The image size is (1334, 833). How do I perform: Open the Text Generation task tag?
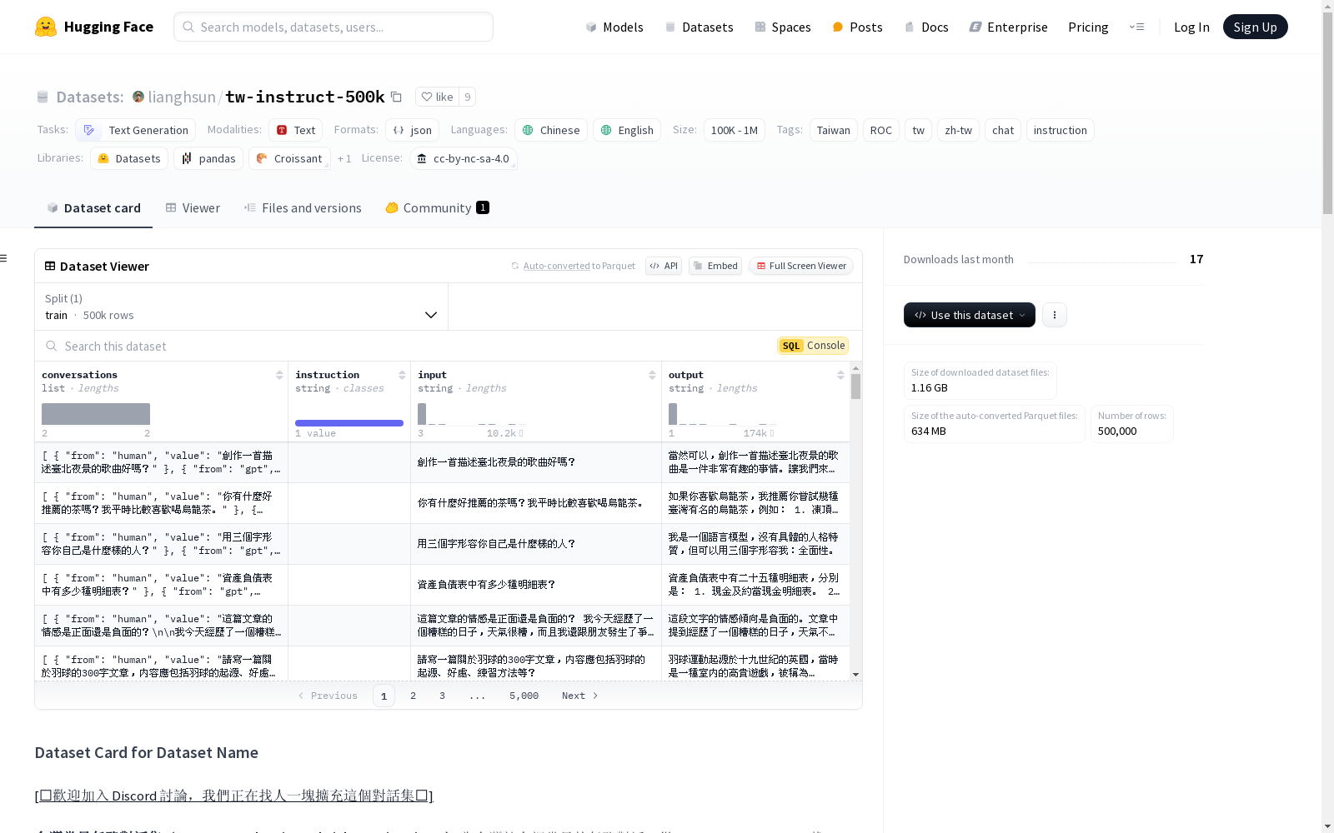click(x=136, y=130)
